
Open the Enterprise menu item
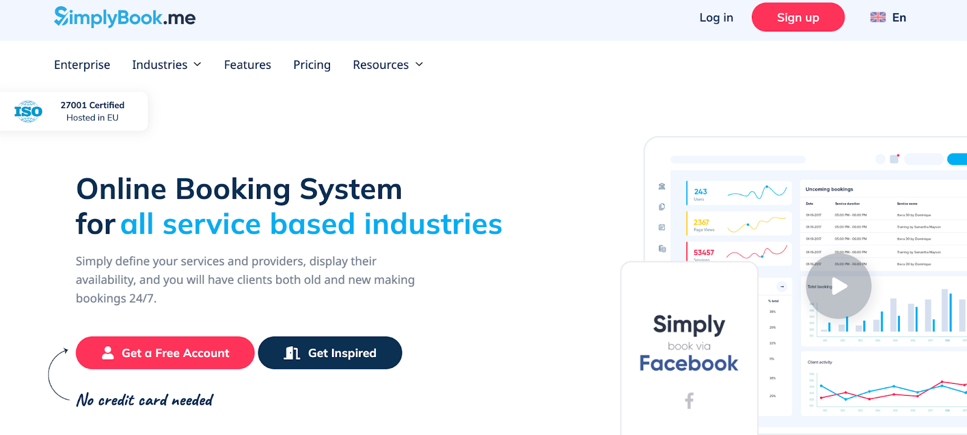[82, 65]
